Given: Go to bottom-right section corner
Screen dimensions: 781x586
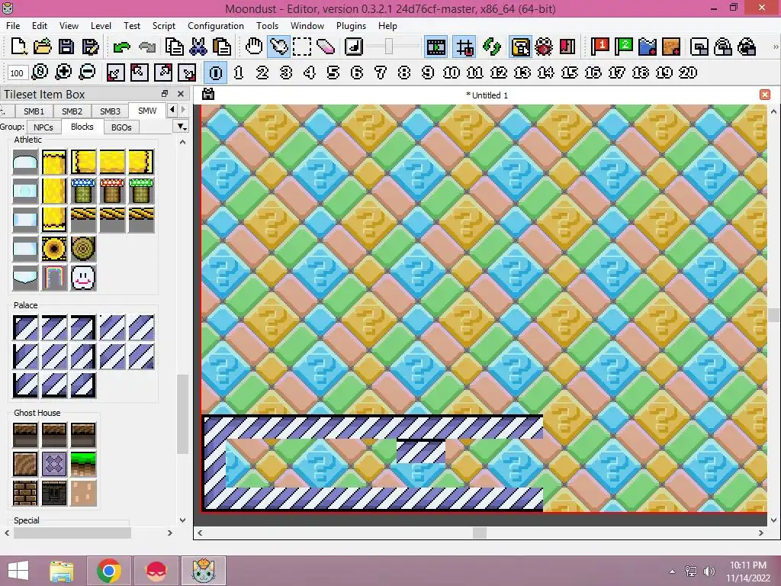Looking at the screenshot, I should click(188, 72).
